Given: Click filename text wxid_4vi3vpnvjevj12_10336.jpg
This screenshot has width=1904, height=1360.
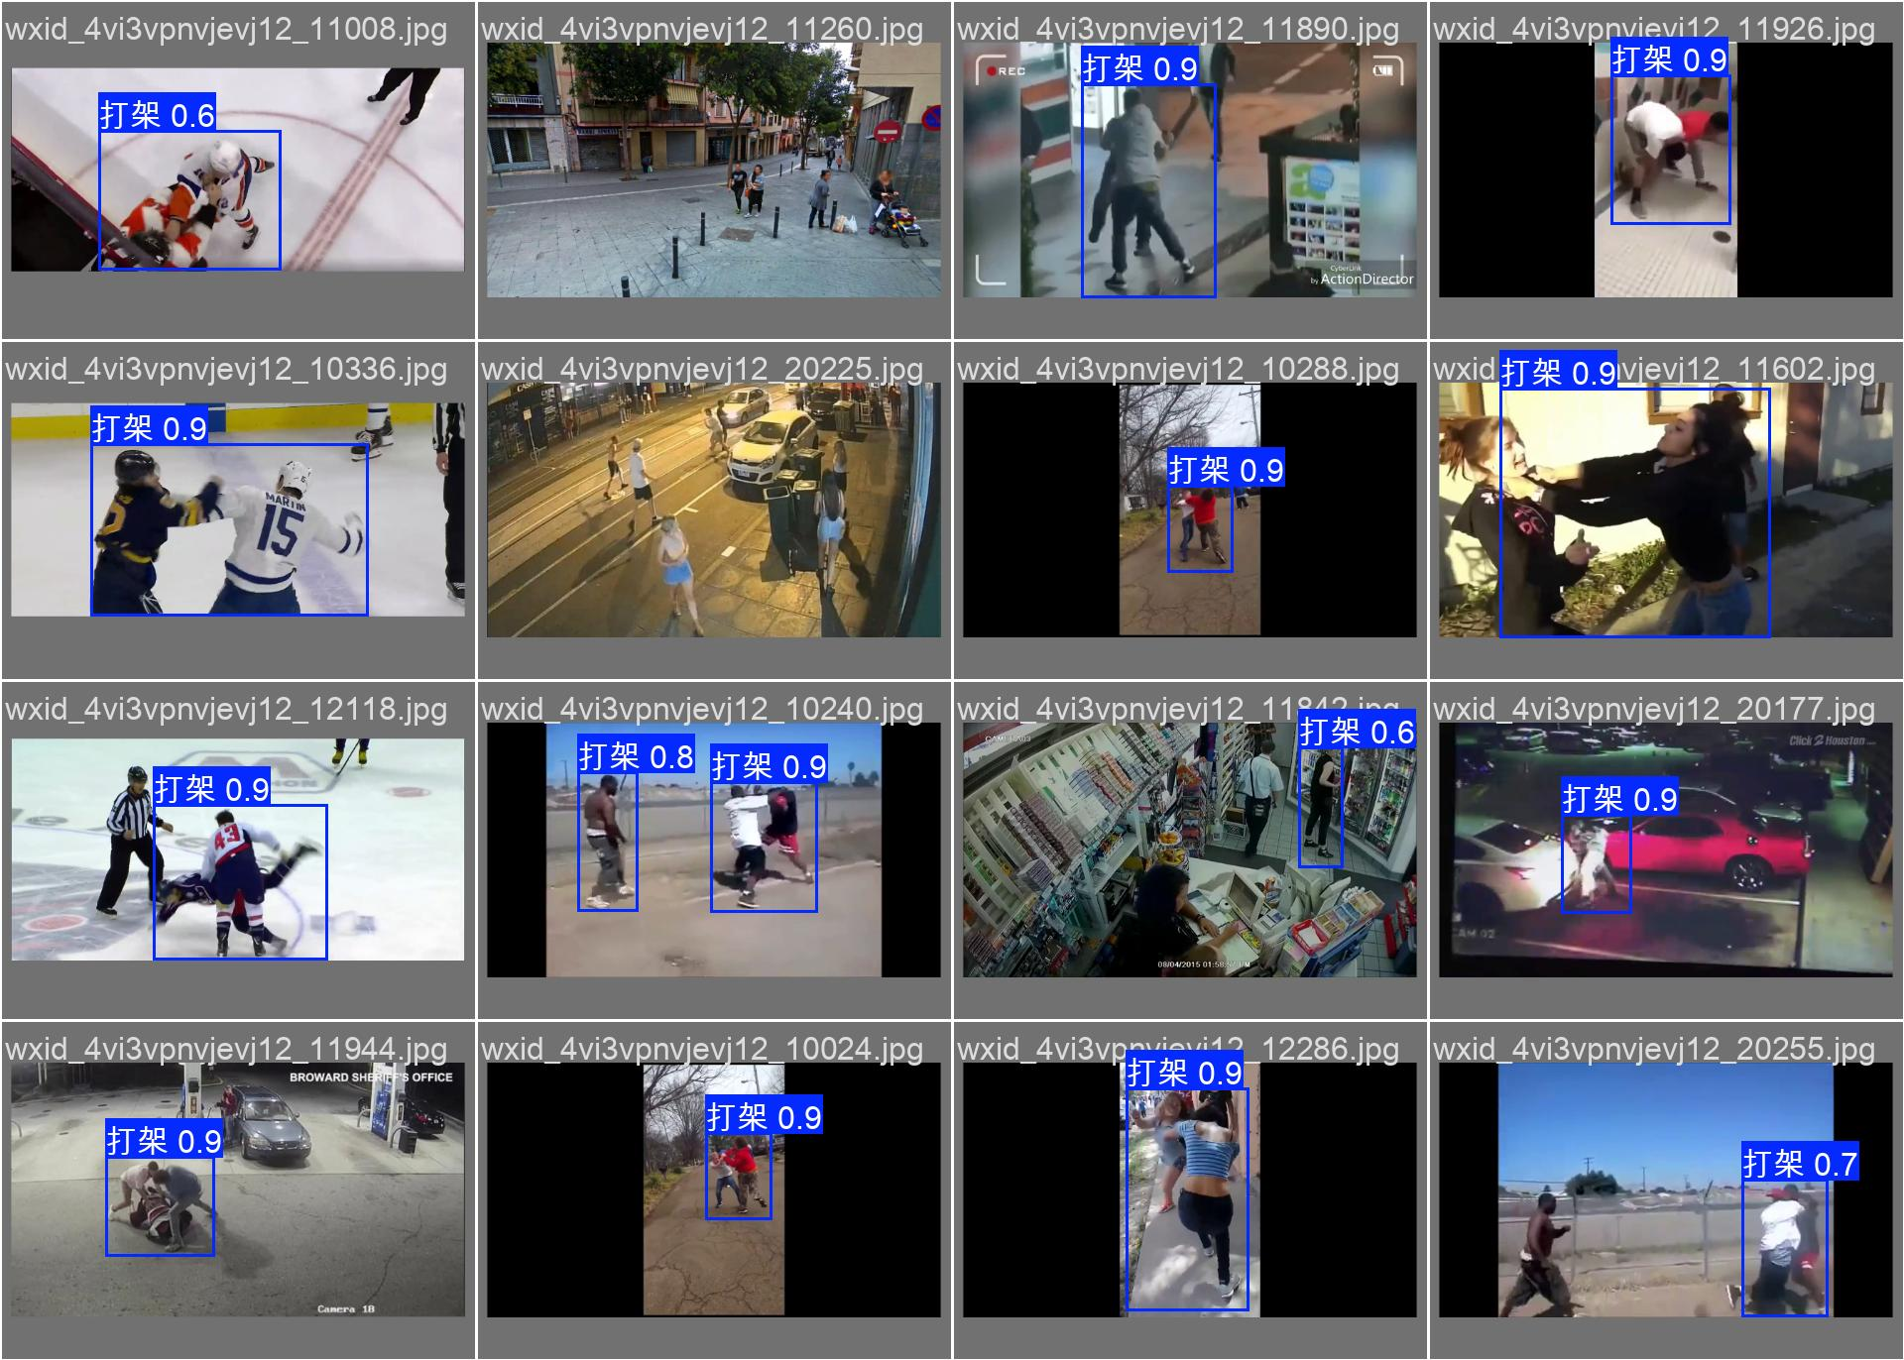Looking at the screenshot, I should [226, 370].
